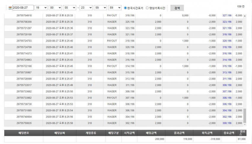
Task: Click 베팅번호 column header
Action: [24, 133]
